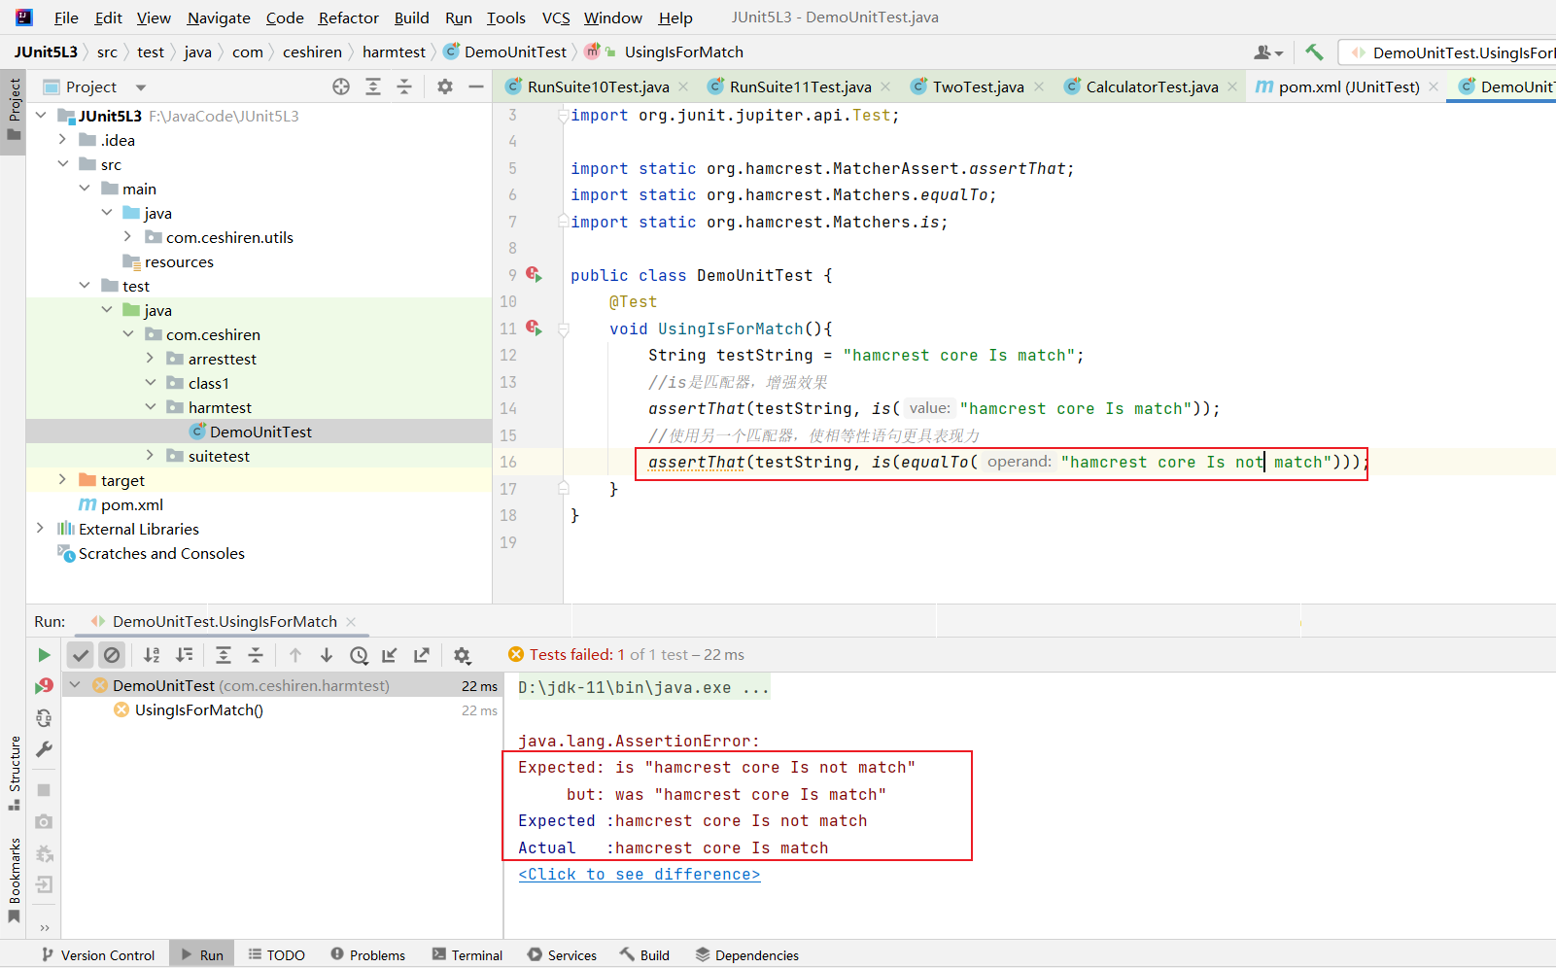The width and height of the screenshot is (1556, 968).
Task: Open Project view dropdown arrow
Action: pos(141,87)
